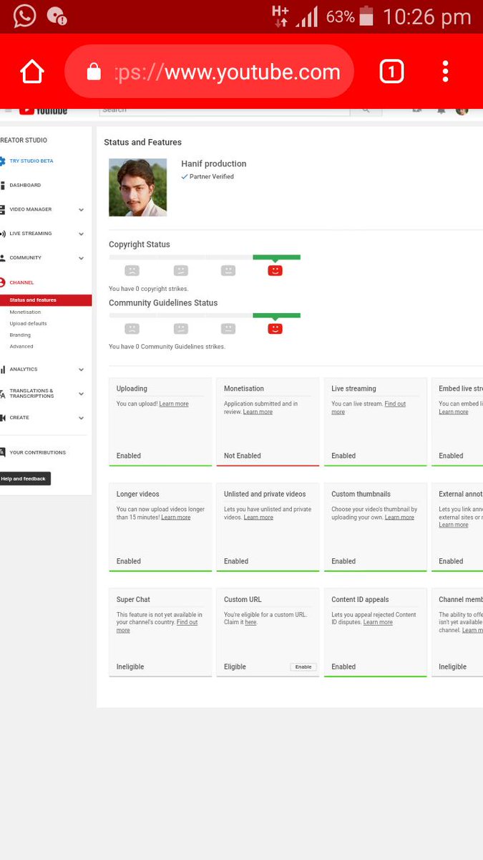Tap the padlock icon in address bar
The width and height of the screenshot is (483, 860).
pyautogui.click(x=94, y=71)
